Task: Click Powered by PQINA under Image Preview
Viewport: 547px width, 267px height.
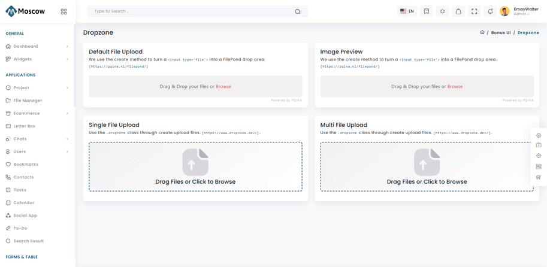Action: pos(518,101)
